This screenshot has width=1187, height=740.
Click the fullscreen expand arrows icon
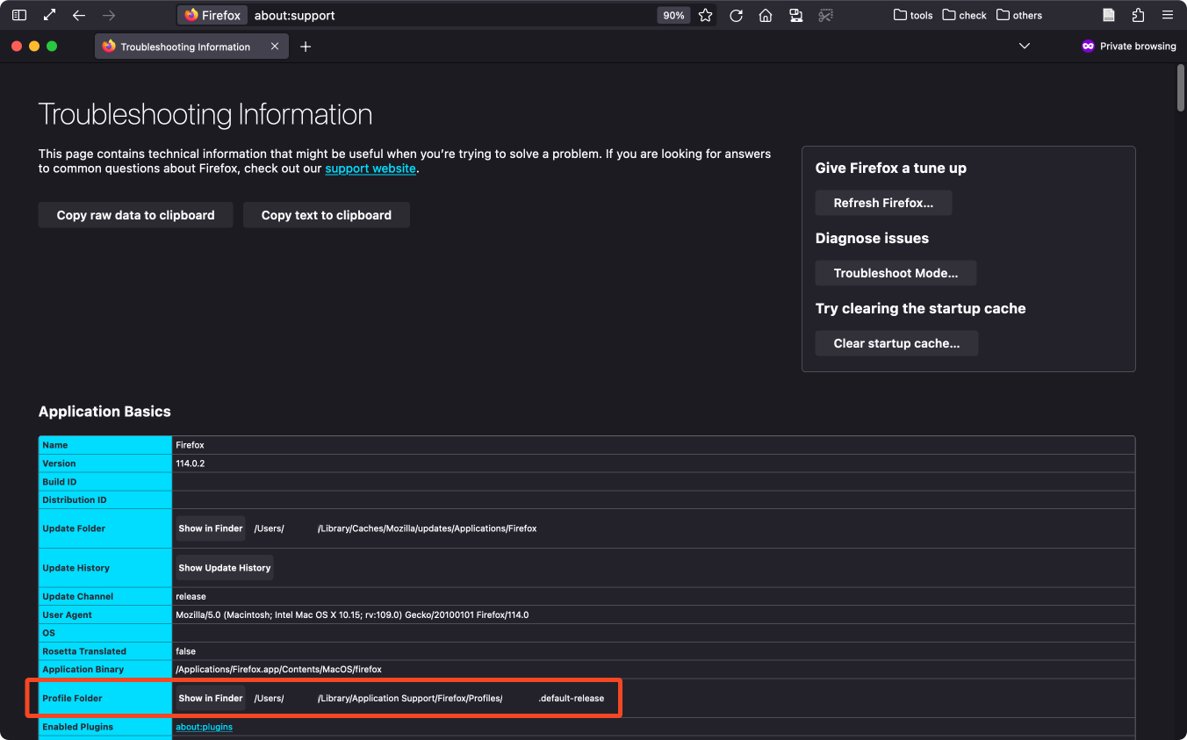tap(49, 15)
